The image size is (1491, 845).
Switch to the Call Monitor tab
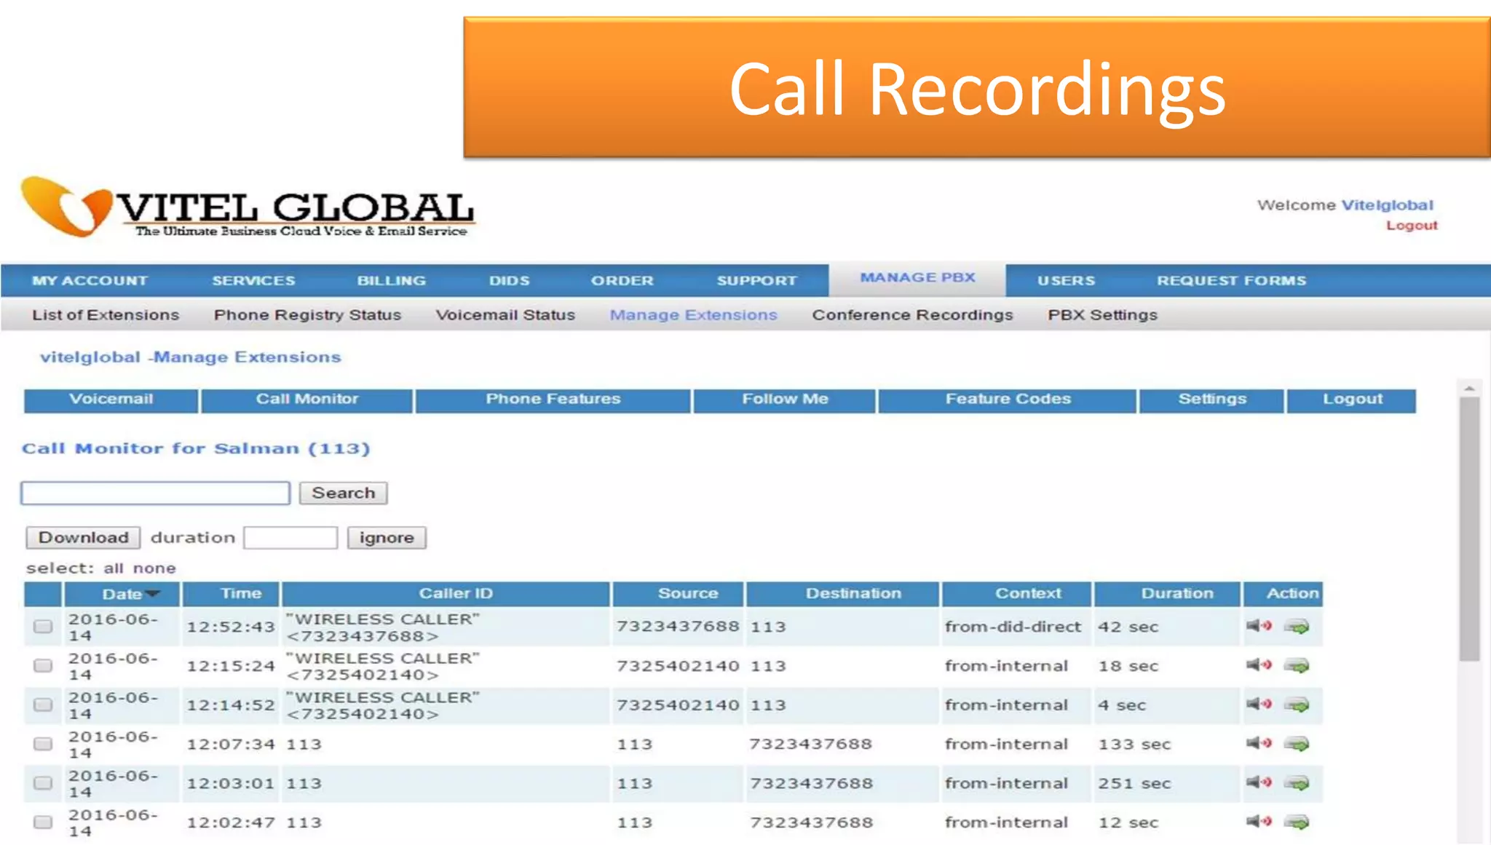click(x=306, y=400)
